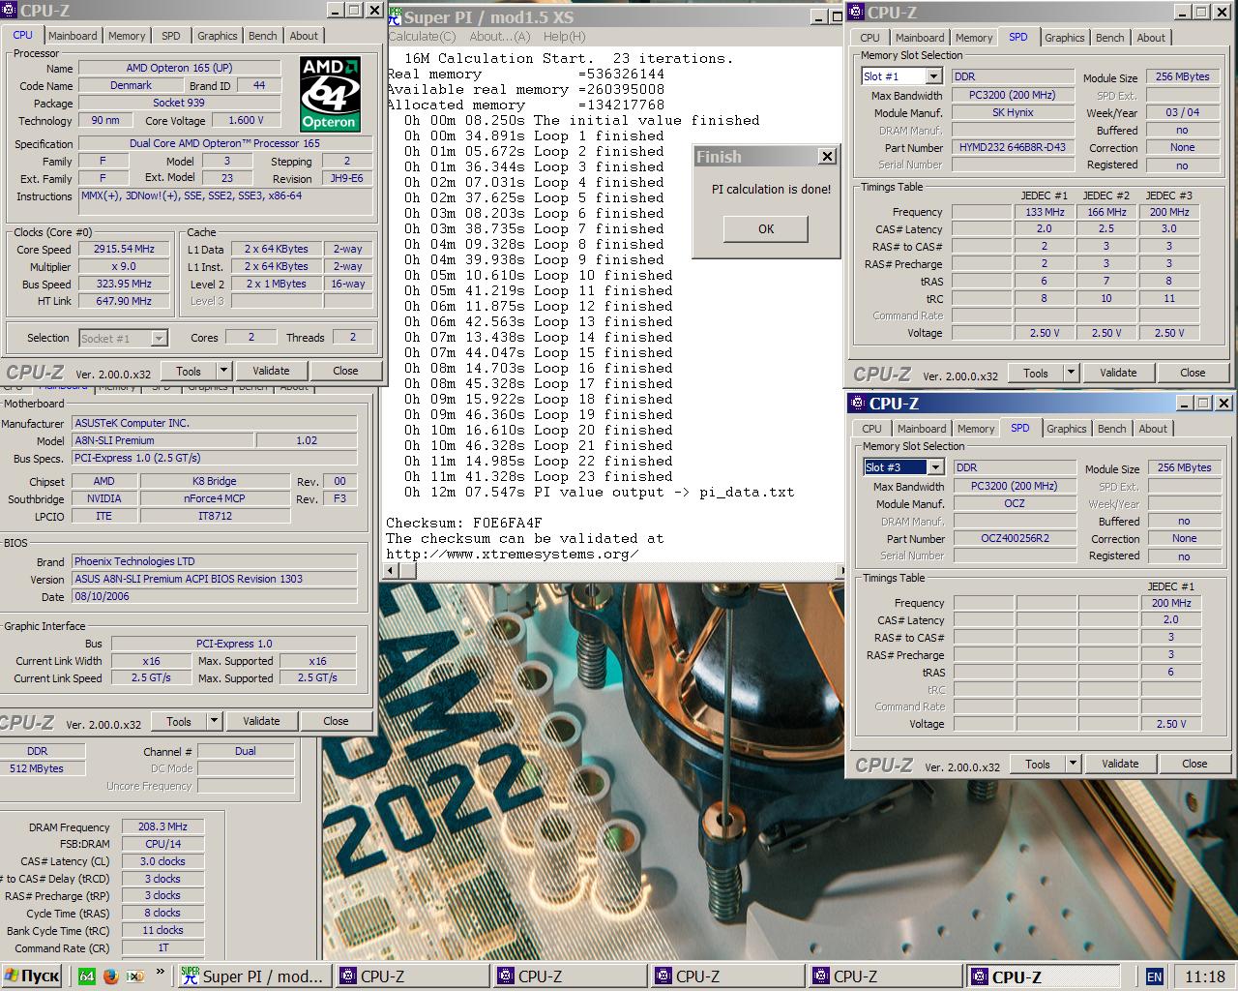Screen dimensions: 1238x991
Task: Open Slot #1 memory slot dropdown
Action: tap(933, 76)
